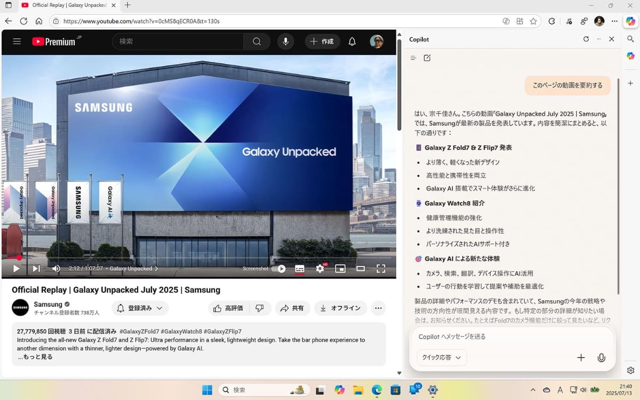The image size is (640, 400).
Task: Open the browser extensions puzzle icon
Action: point(551,21)
